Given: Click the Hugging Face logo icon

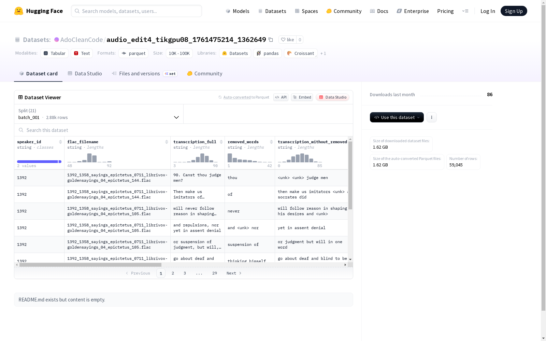Looking at the screenshot, I should point(19,11).
